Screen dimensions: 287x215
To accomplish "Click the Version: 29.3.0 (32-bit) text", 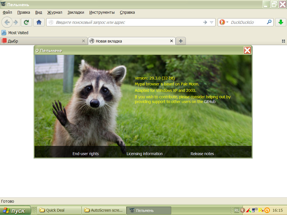I will click(x=155, y=78).
